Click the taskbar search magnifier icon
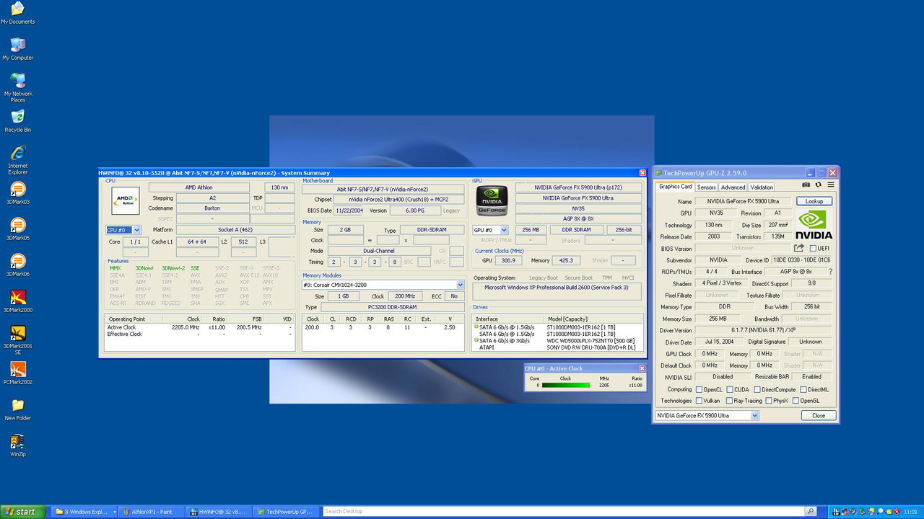Viewport: 924px width, 519px height. [x=811, y=512]
